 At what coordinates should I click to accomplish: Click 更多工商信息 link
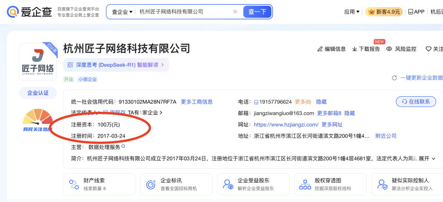point(196,102)
